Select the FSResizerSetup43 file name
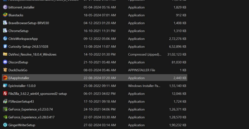Image resolution: width=249 pixels, height=129 pixels. [x=21, y=102]
